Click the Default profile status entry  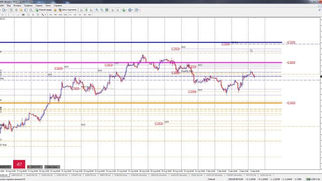pos(211,179)
